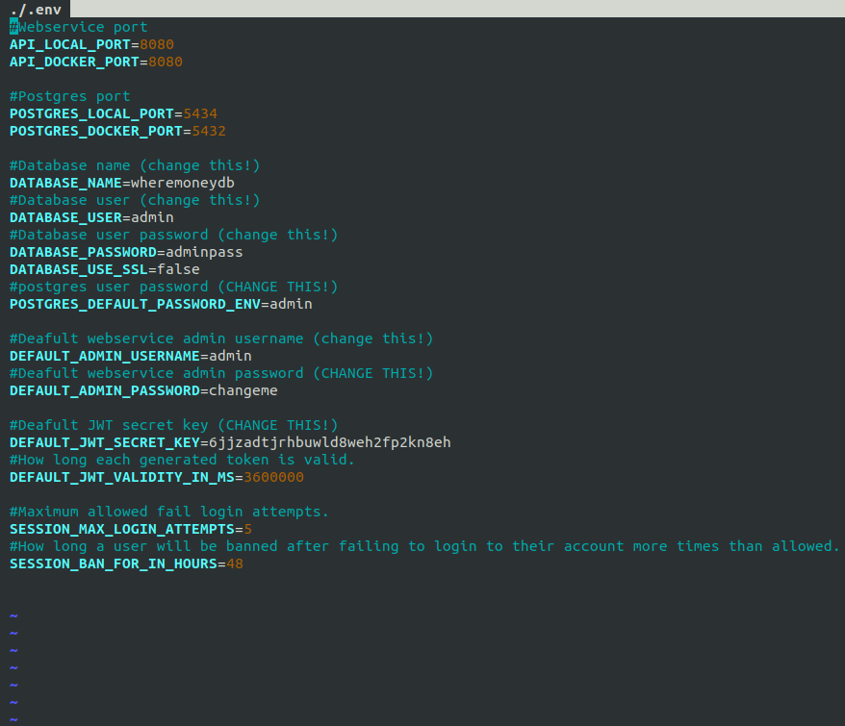Click the #How long a user will be banned comment
The width and height of the screenshot is (845, 726).
click(x=424, y=546)
